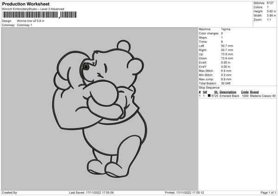Screen dimensions: 278x196
Task: Click the Max Stitch value 6.9 mm
Action: 226,71
